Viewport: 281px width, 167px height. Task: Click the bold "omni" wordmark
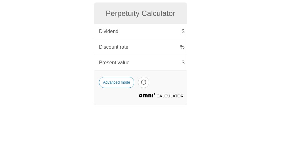pyautogui.click(x=146, y=96)
